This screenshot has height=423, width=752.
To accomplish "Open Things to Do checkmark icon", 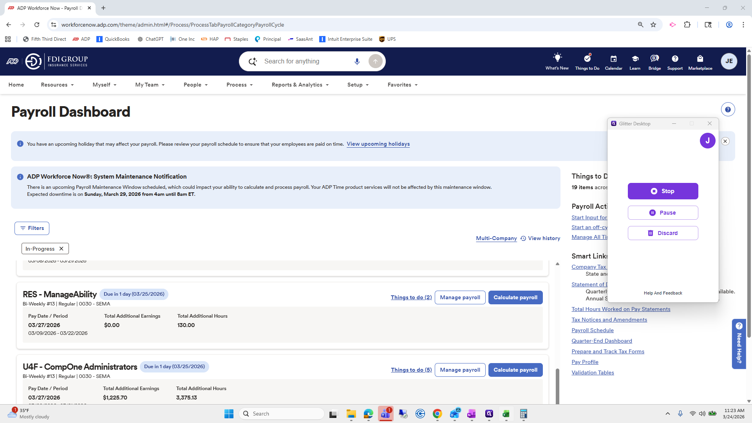I will click(x=587, y=58).
